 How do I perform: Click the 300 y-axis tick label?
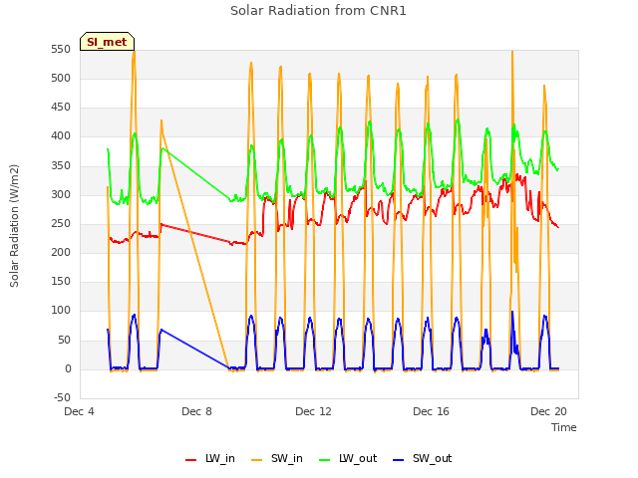(61, 195)
